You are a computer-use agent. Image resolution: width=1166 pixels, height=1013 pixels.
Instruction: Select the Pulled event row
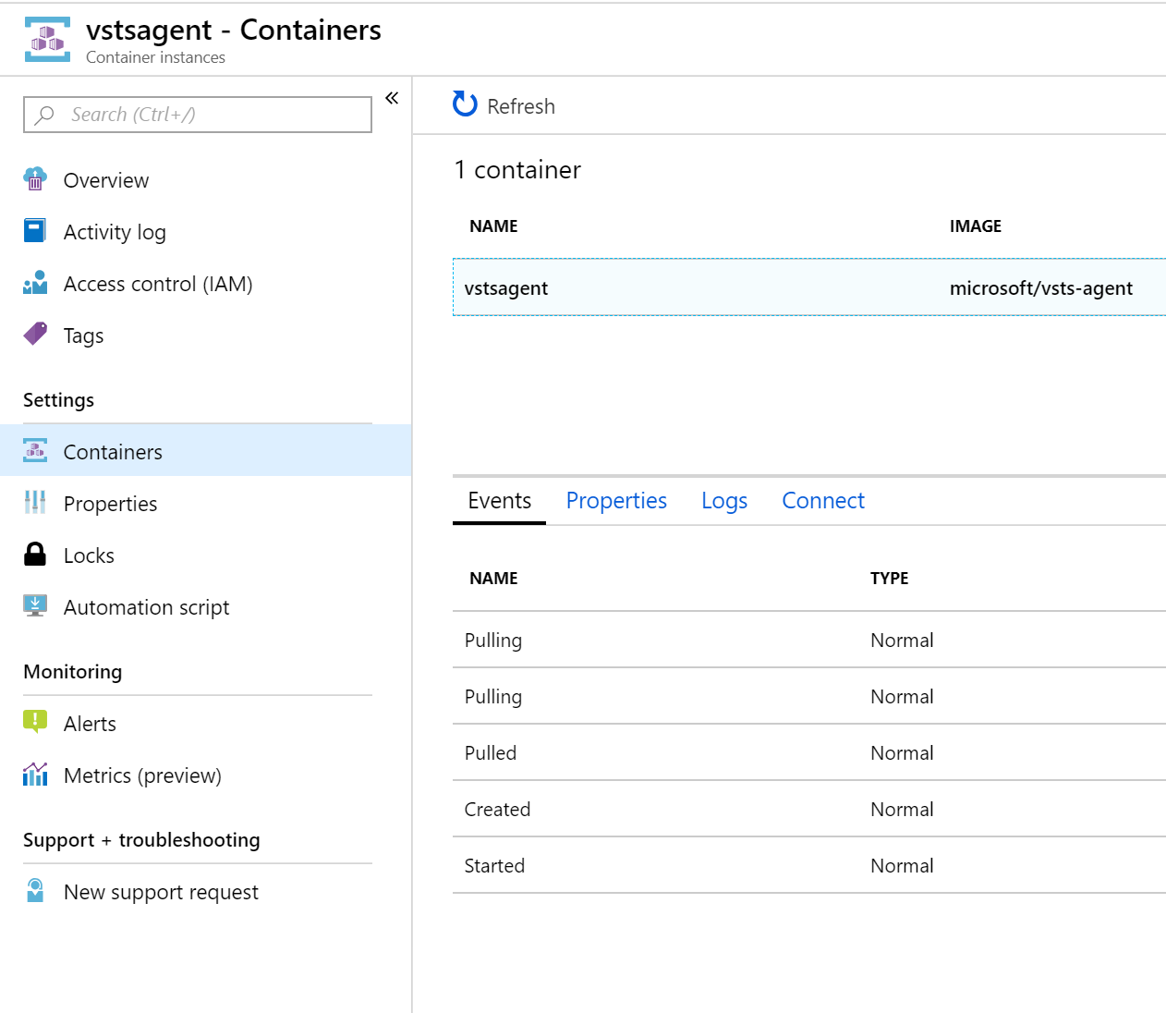[x=809, y=752]
